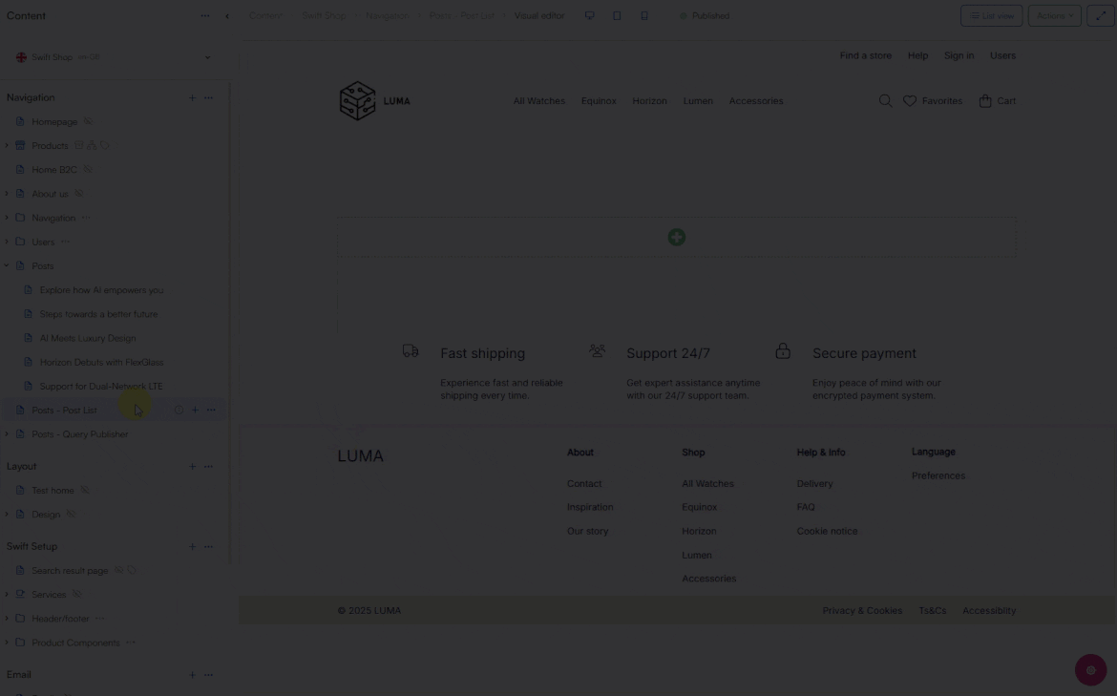The width and height of the screenshot is (1117, 696).
Task: Open the Actions dropdown
Action: 1054,15
